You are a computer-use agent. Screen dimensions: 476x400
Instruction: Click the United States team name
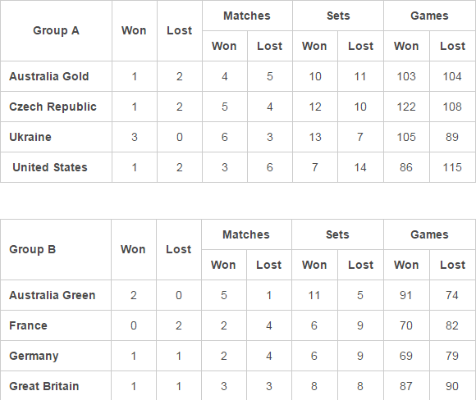click(x=50, y=167)
